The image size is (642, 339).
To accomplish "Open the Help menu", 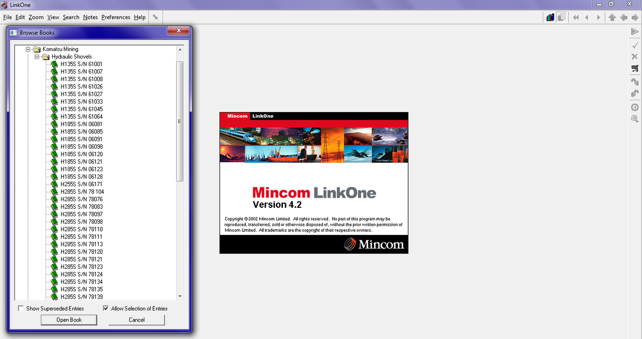I will pyautogui.click(x=139, y=17).
